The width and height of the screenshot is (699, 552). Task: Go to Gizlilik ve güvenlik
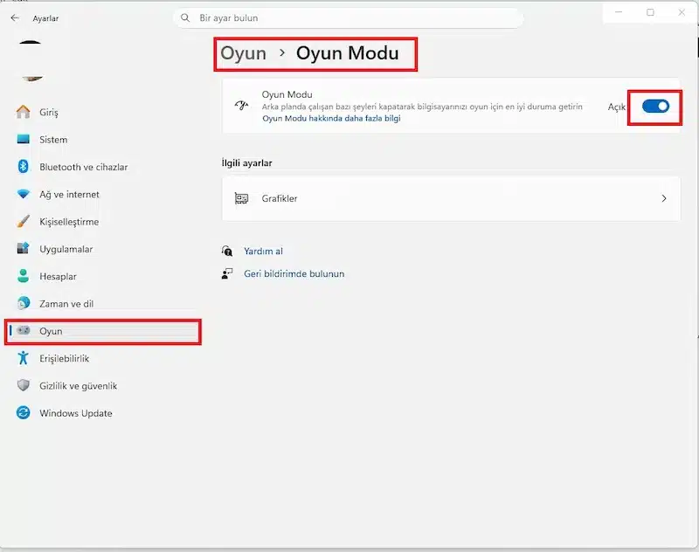point(102,386)
